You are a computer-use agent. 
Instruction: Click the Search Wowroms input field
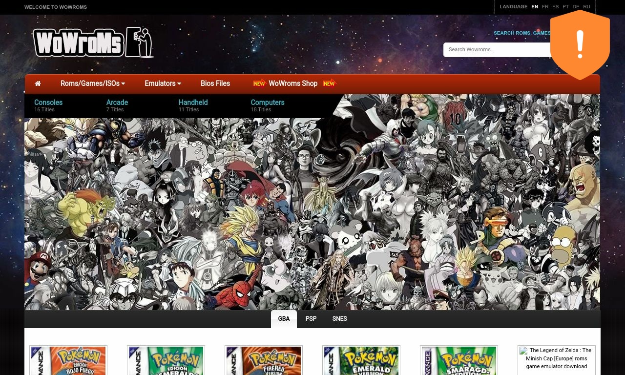click(x=498, y=50)
